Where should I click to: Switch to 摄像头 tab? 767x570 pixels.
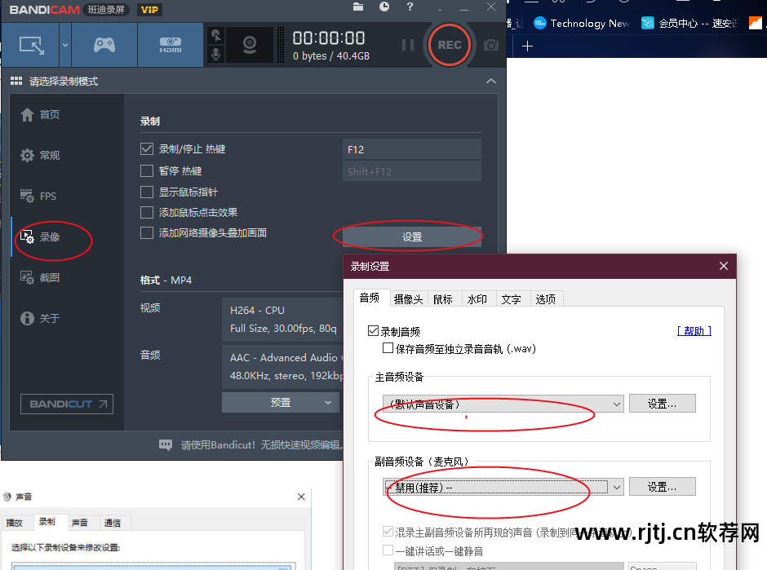pyautogui.click(x=408, y=299)
